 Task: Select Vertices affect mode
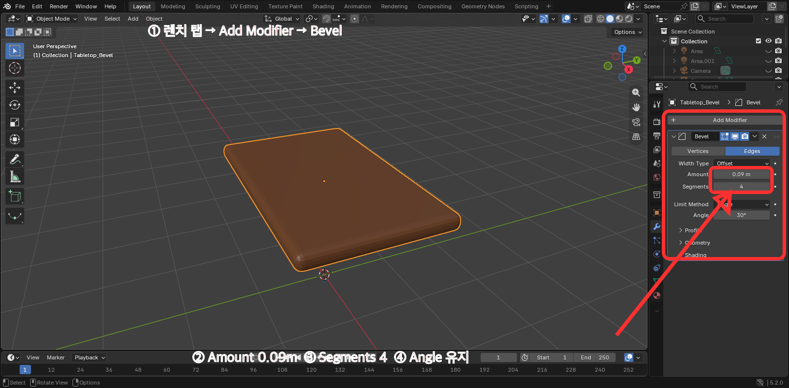click(698, 151)
